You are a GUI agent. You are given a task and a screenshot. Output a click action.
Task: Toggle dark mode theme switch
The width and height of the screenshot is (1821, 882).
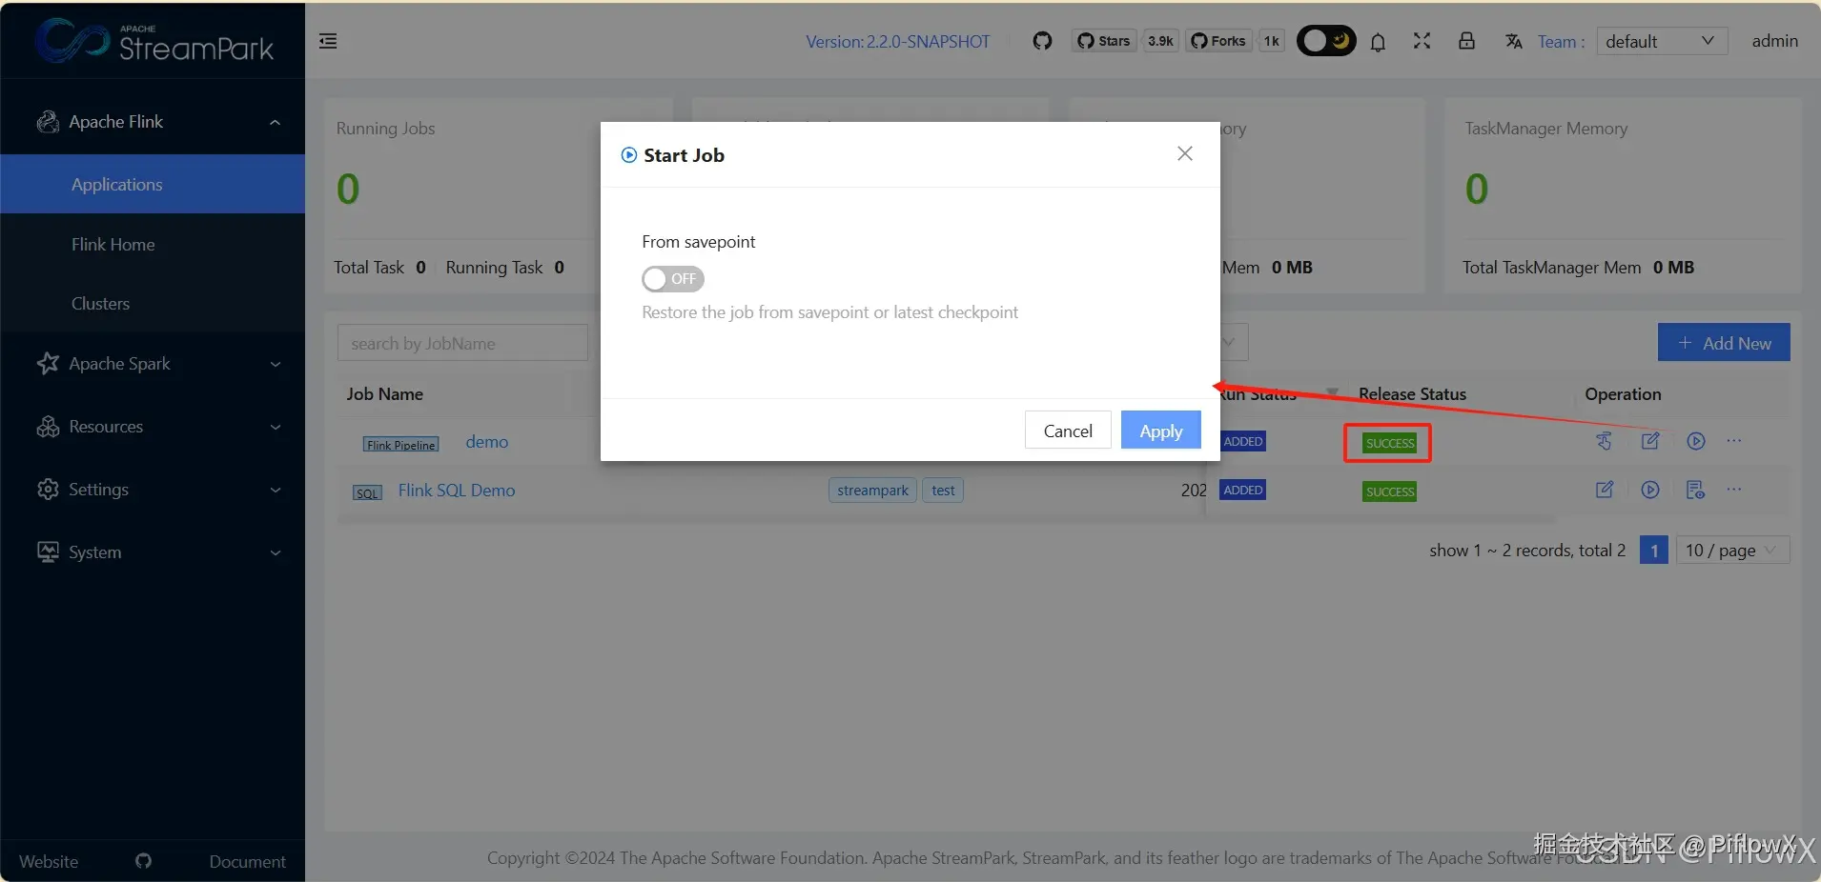(1325, 41)
